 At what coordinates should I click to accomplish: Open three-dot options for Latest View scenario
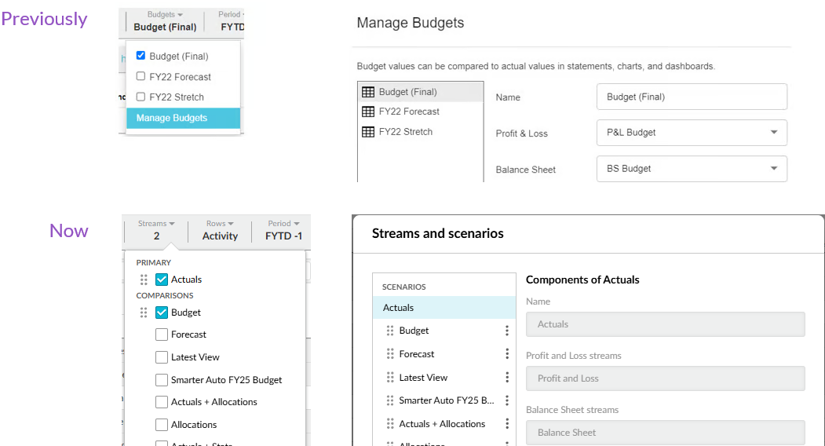pos(507,378)
